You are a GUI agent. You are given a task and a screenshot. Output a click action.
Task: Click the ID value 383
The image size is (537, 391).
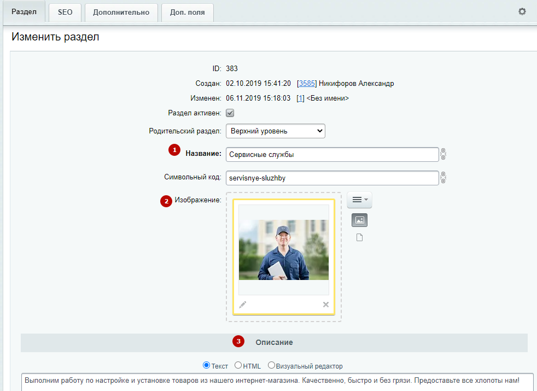(232, 68)
